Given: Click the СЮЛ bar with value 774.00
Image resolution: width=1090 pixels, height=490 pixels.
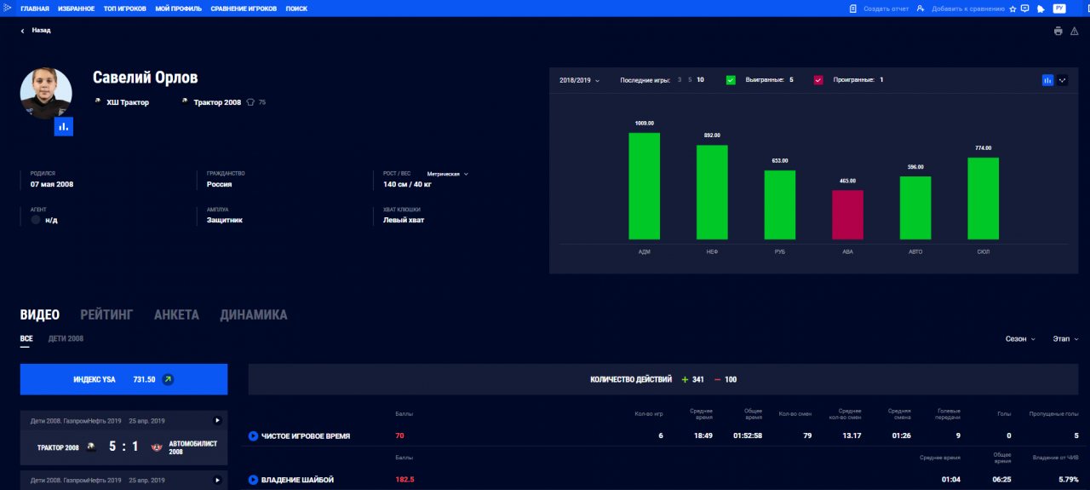Looking at the screenshot, I should pos(984,199).
